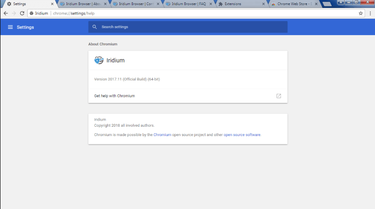The height and width of the screenshot is (209, 375).
Task: Click the search magnifier icon
Action: (x=95, y=27)
